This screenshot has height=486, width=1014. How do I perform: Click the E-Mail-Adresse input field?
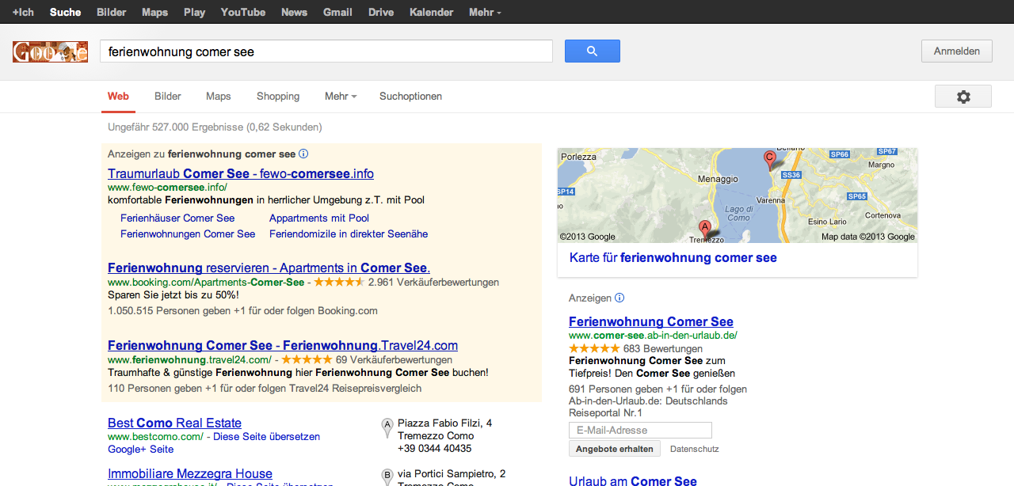(640, 431)
